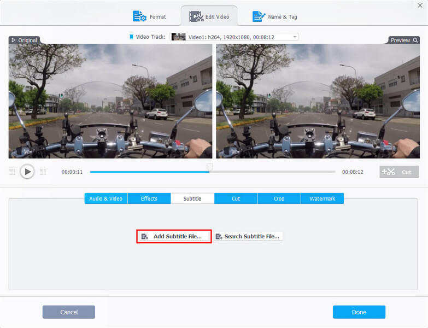Click the preview video pane
428x328 pixels.
point(318,101)
